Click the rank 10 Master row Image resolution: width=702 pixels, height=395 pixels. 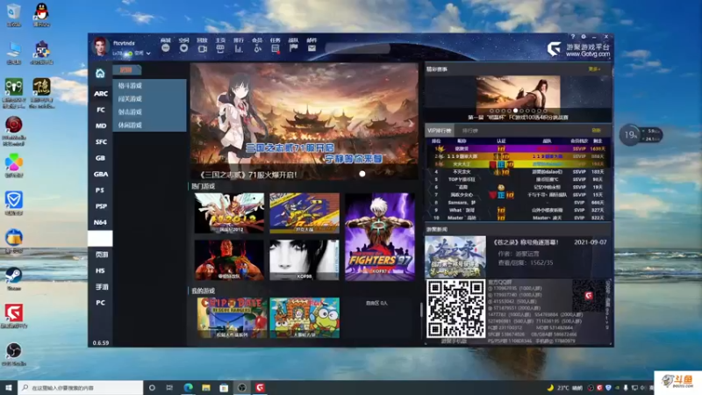(518, 218)
